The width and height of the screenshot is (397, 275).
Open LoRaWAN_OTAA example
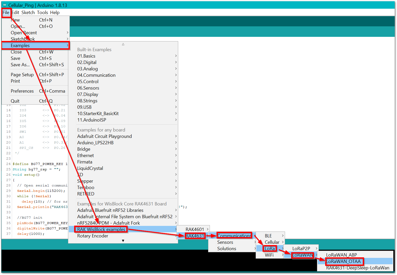tap(355, 261)
